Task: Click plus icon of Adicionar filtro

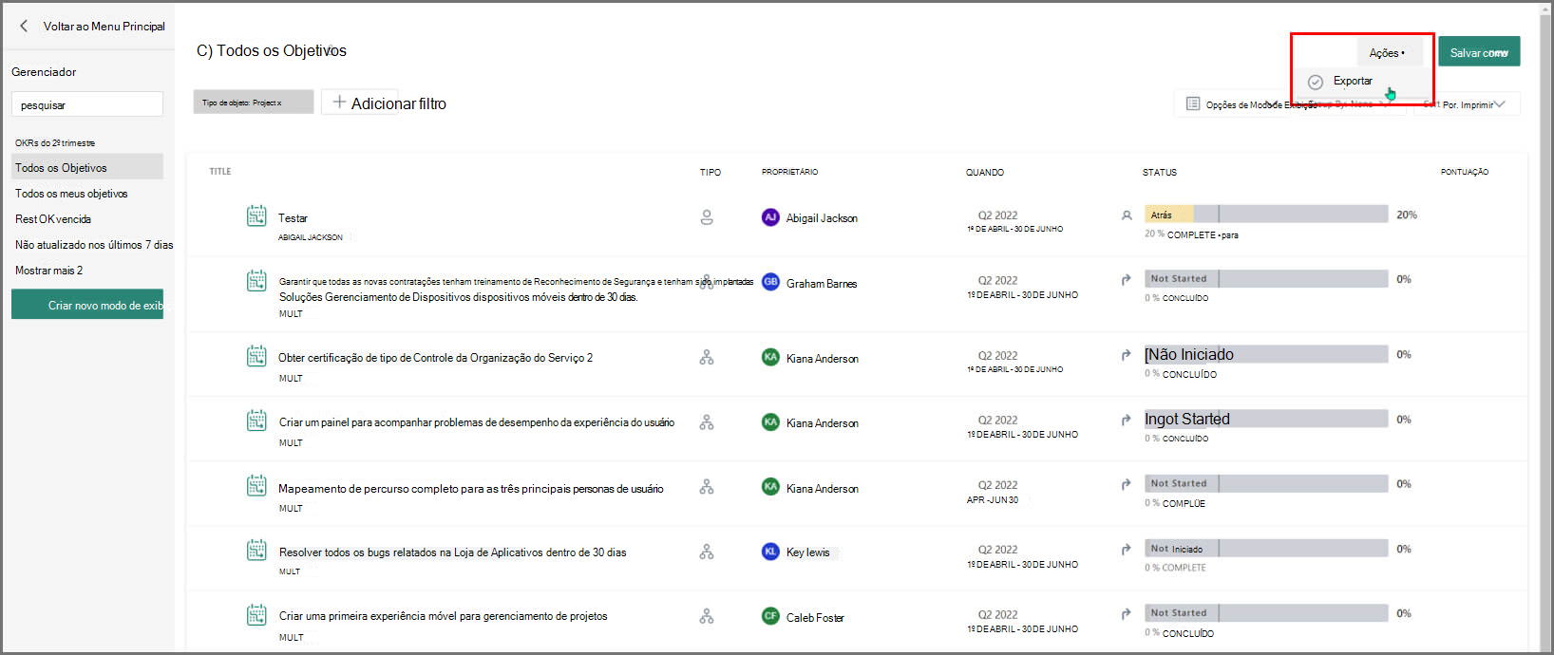Action: 339,103
